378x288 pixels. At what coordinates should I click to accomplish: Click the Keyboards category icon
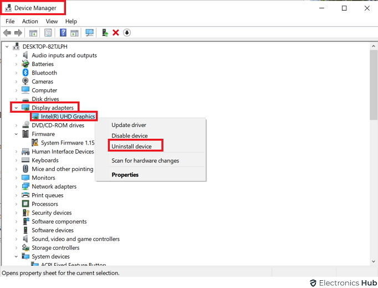pos(25,160)
